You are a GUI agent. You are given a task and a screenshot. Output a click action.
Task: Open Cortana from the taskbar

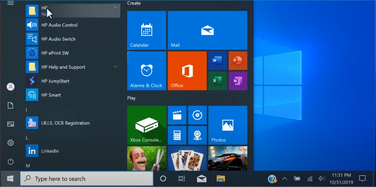(163, 178)
